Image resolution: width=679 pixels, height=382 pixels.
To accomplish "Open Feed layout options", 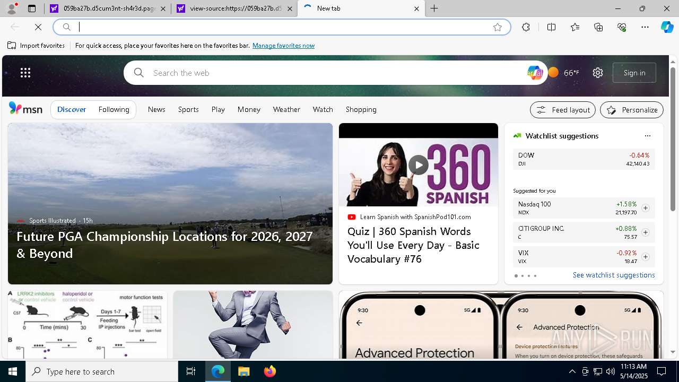I will (x=563, y=110).
